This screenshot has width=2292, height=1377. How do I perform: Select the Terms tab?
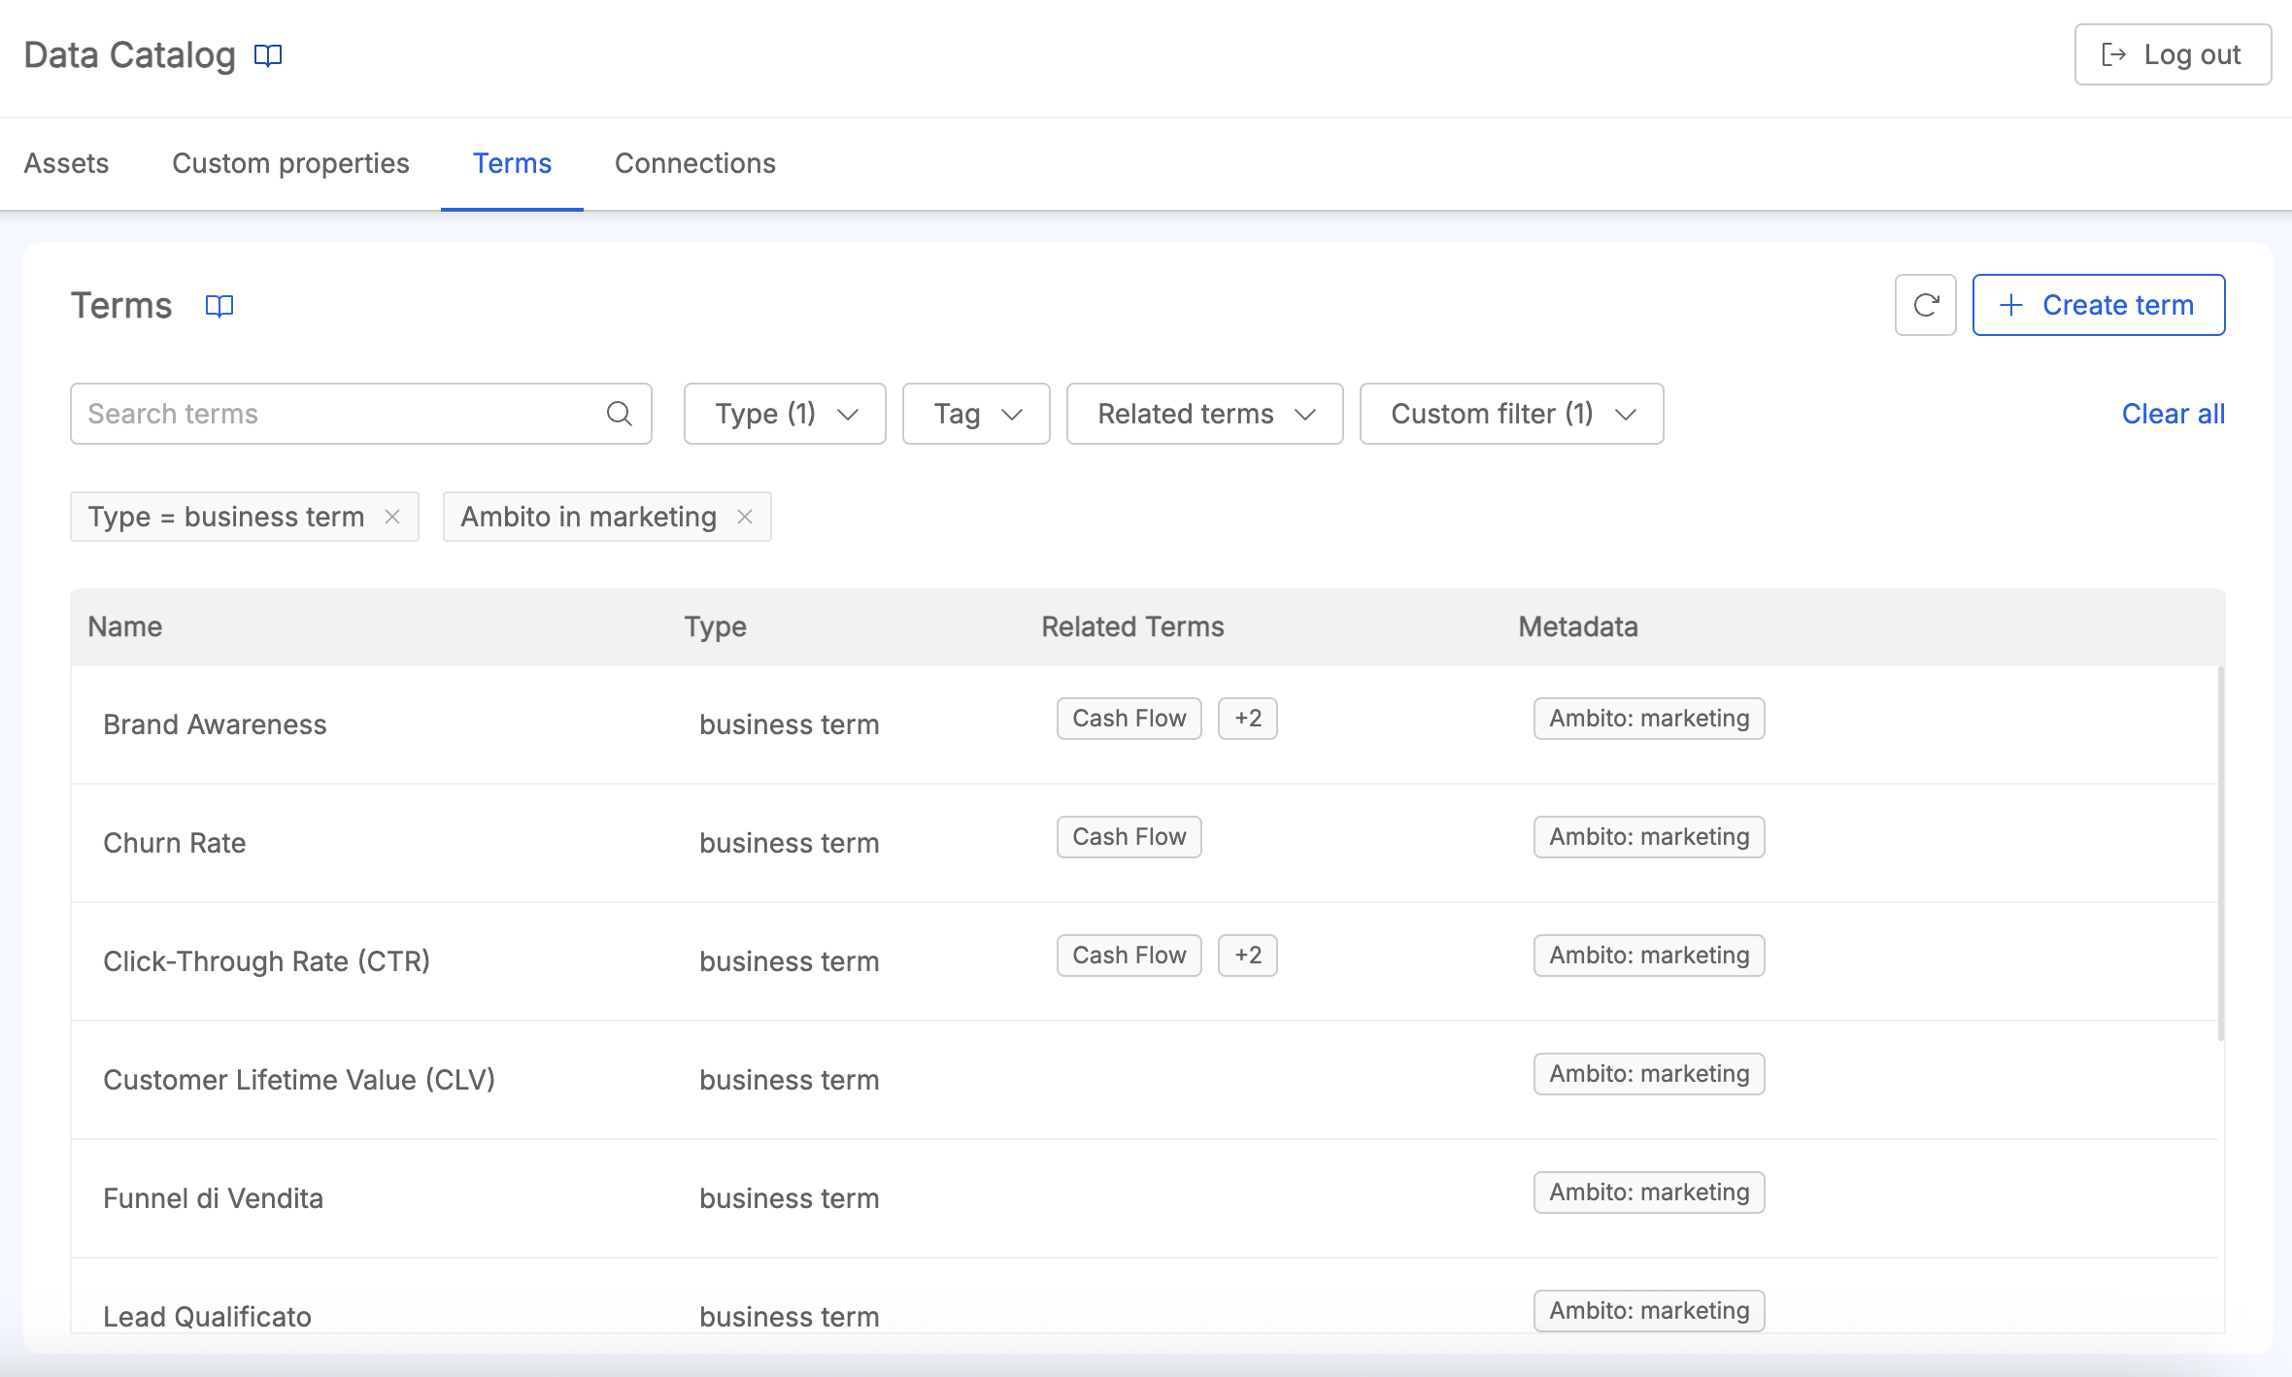point(512,163)
